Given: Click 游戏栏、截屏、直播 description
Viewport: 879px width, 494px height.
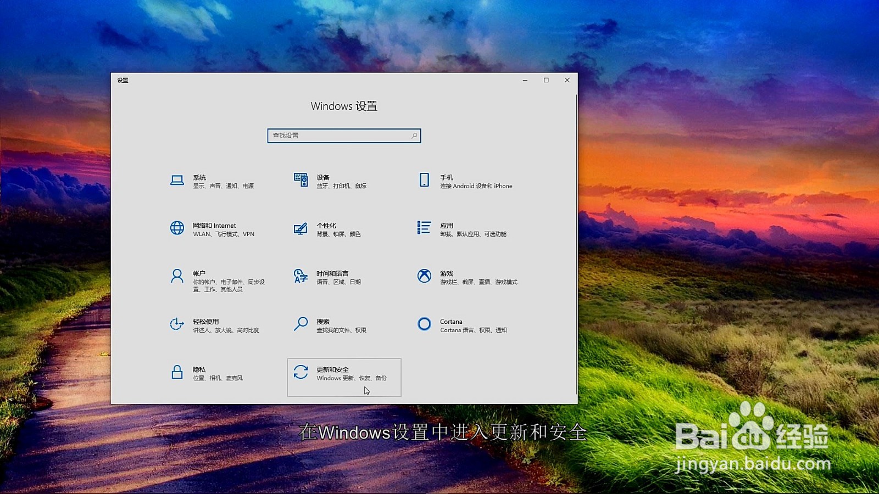Looking at the screenshot, I should [x=479, y=282].
